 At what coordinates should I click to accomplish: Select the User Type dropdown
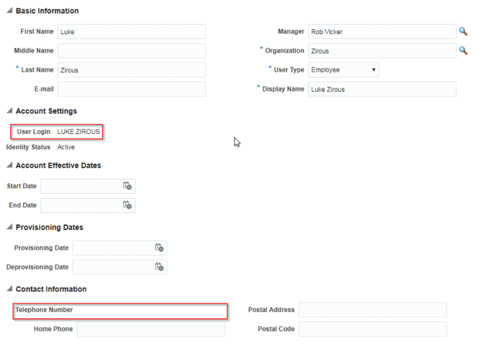pos(344,70)
